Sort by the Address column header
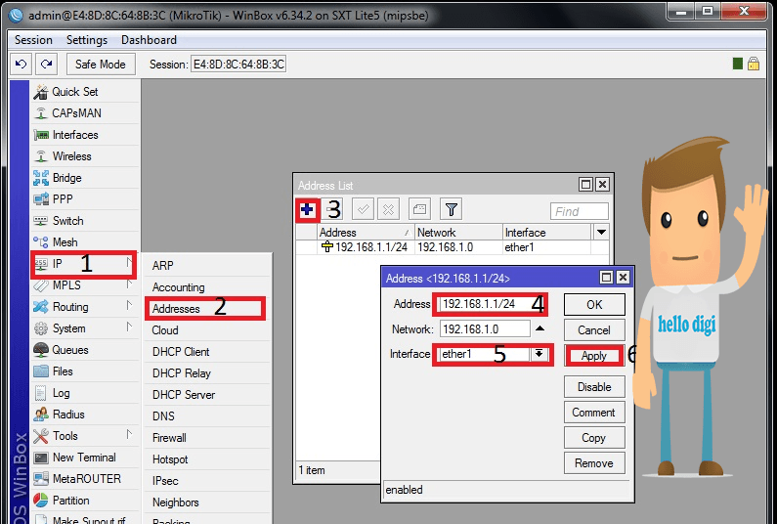The width and height of the screenshot is (777, 524). coord(366,232)
